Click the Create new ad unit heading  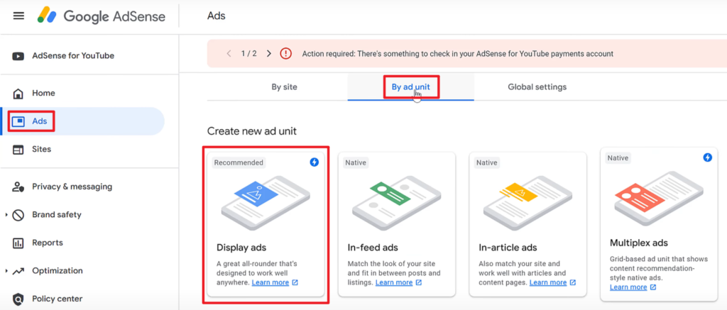tap(252, 131)
